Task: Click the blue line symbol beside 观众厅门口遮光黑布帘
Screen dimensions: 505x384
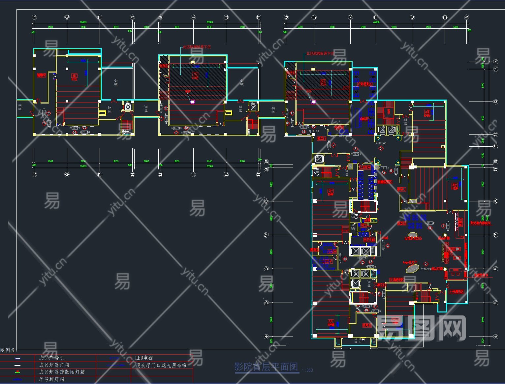Action: 116,365
